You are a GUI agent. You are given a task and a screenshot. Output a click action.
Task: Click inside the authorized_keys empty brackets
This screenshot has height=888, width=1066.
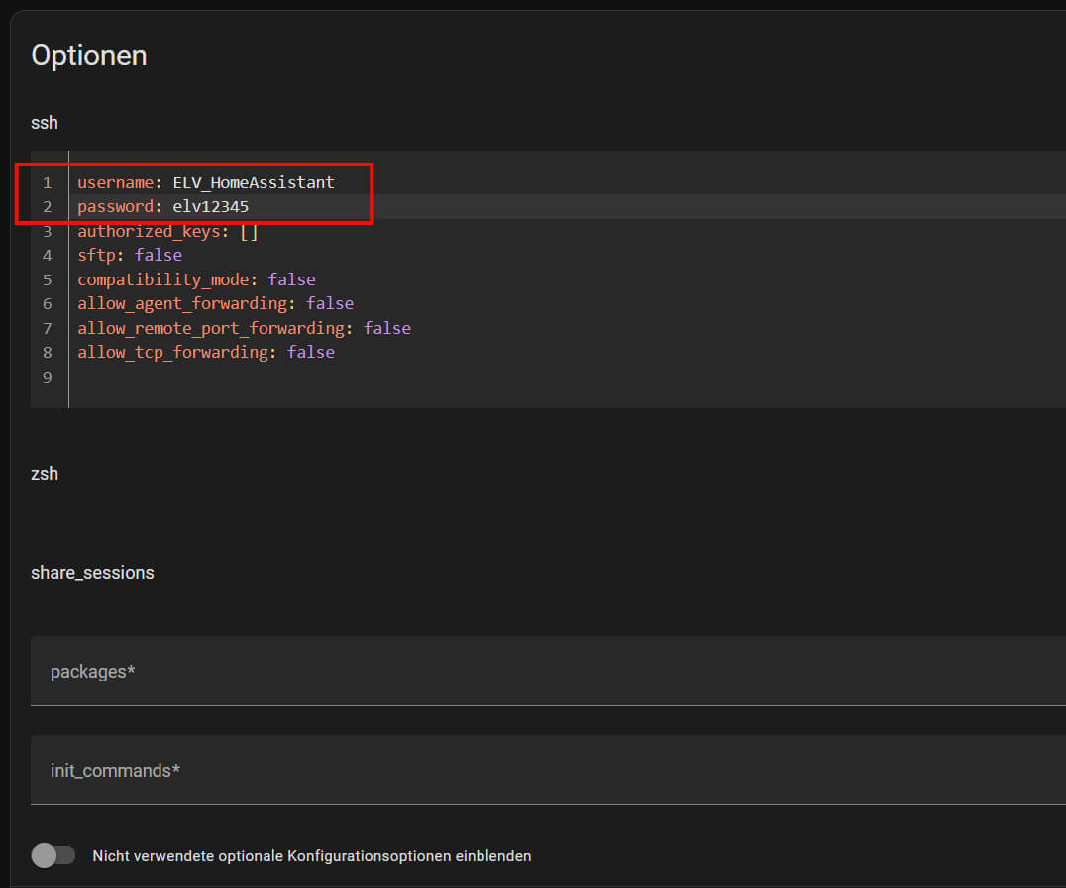click(249, 231)
